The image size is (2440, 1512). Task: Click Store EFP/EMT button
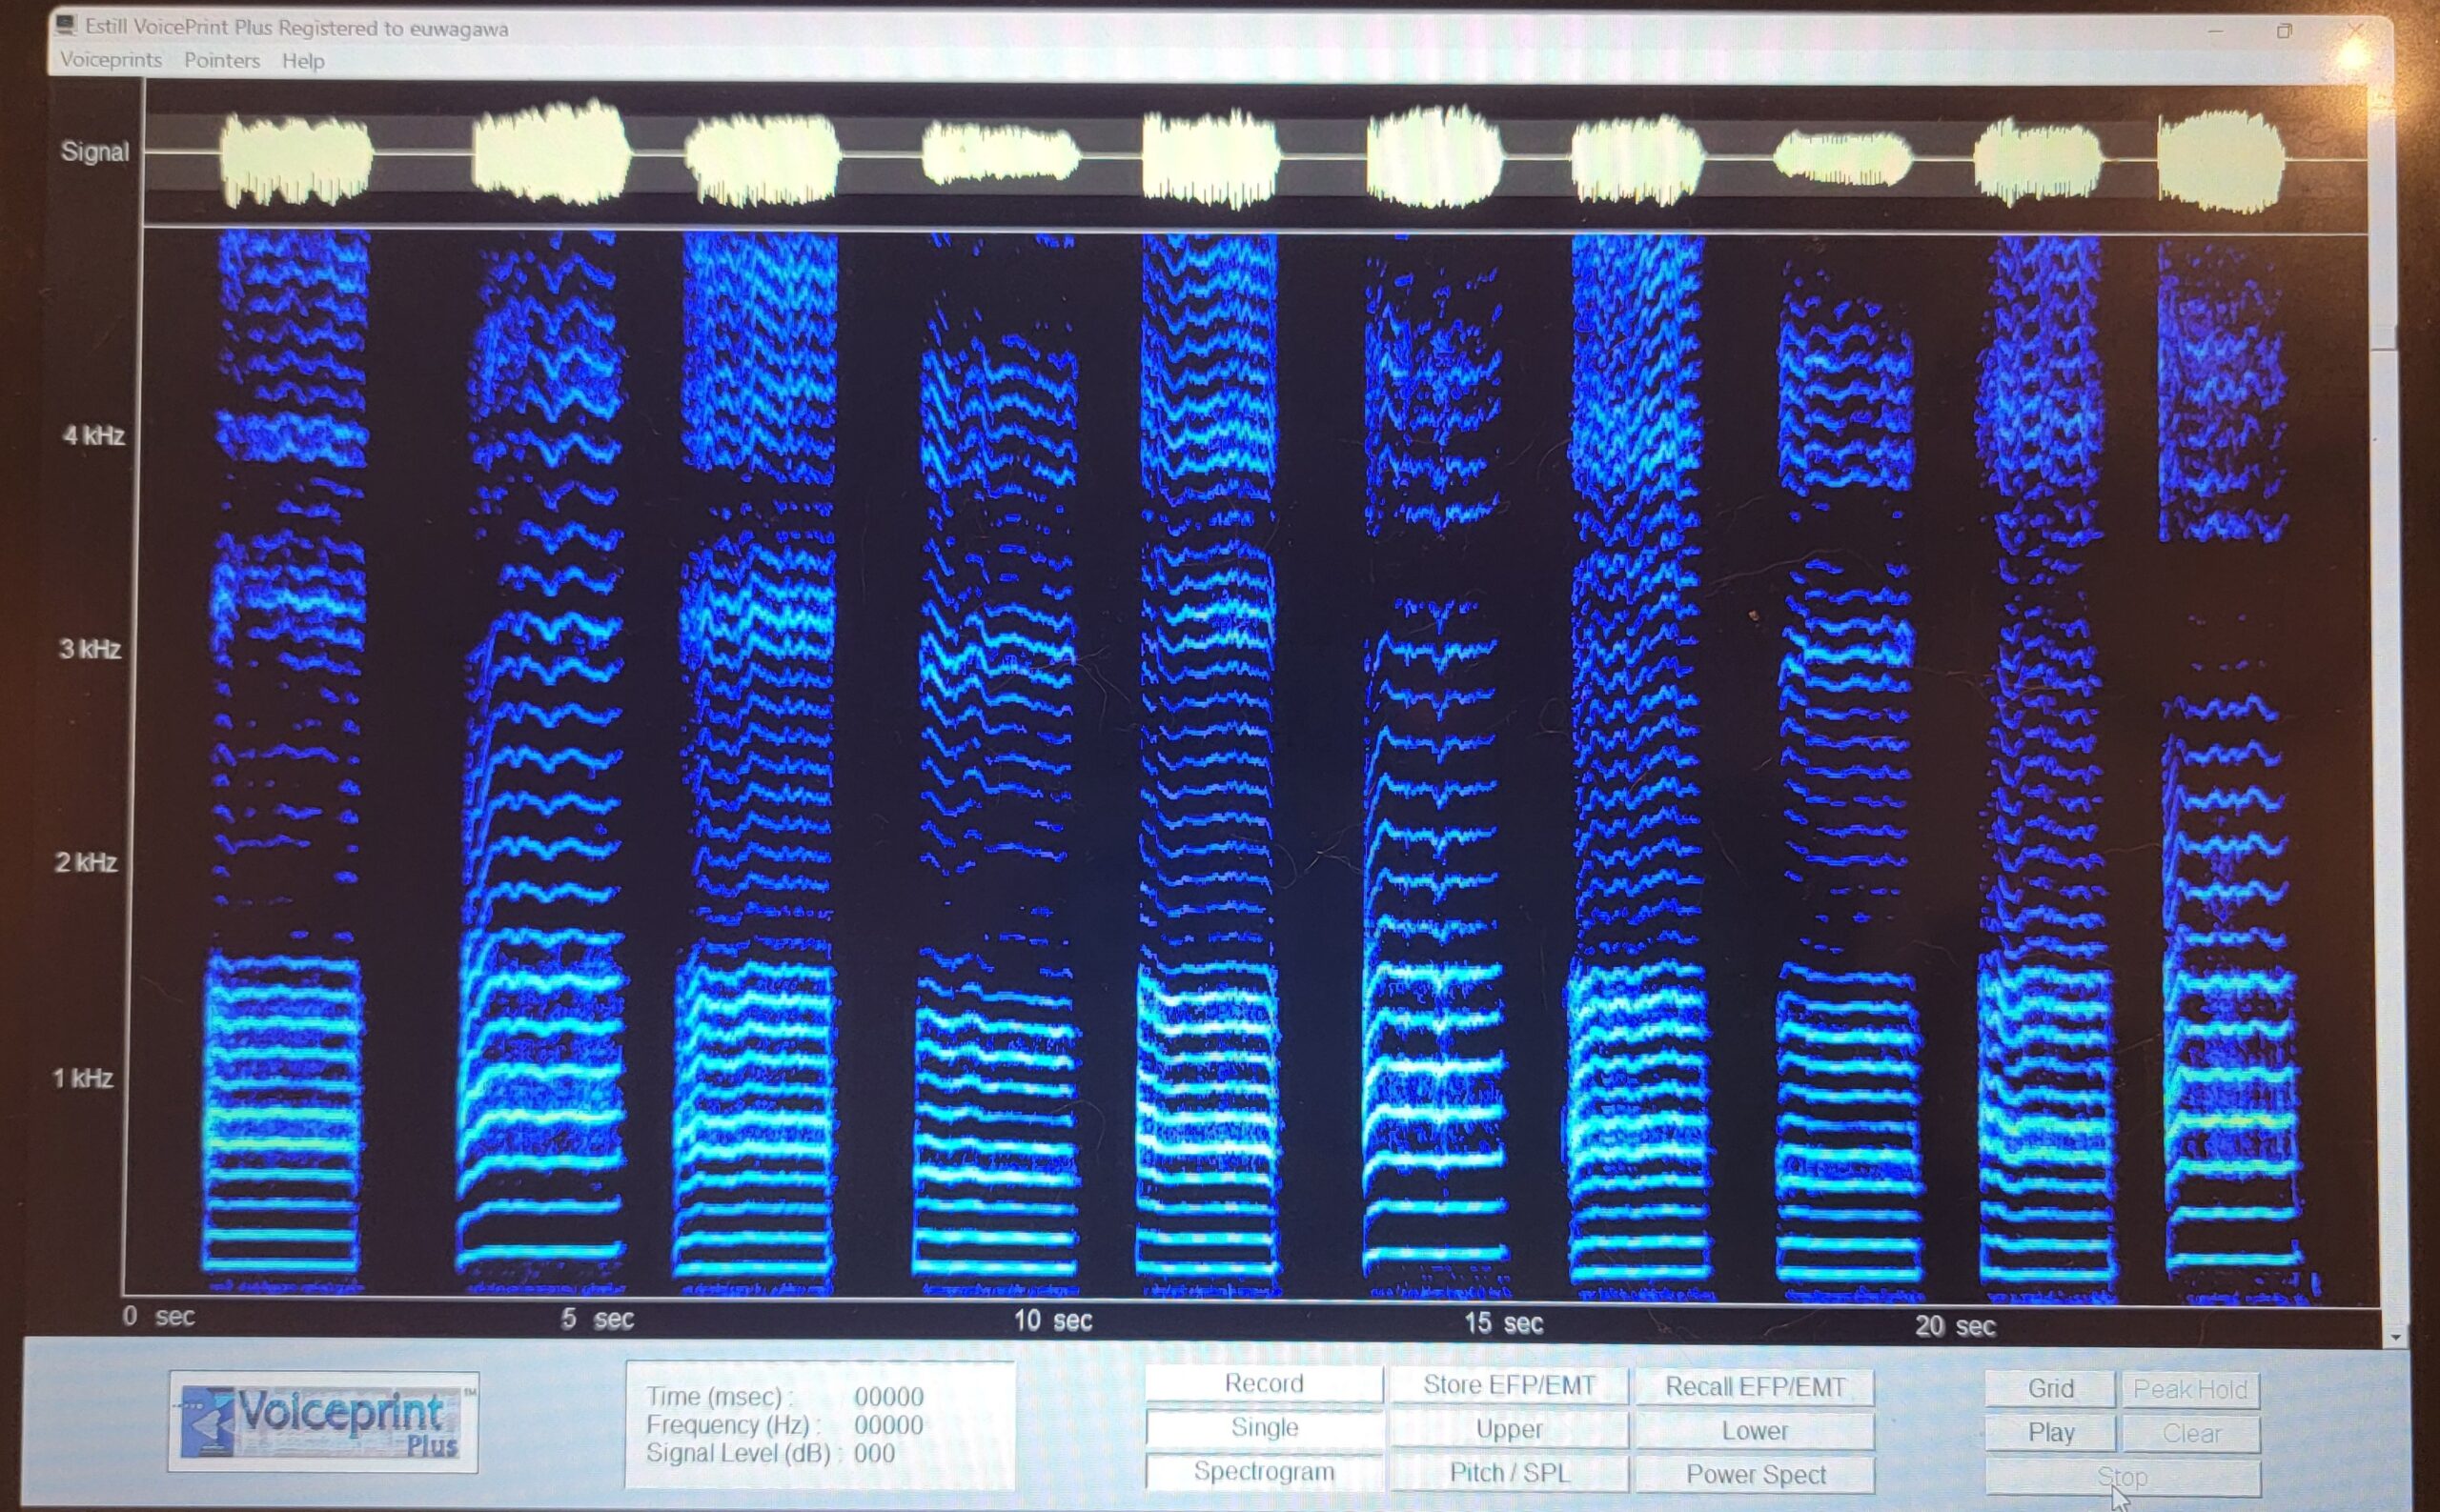[x=1509, y=1385]
